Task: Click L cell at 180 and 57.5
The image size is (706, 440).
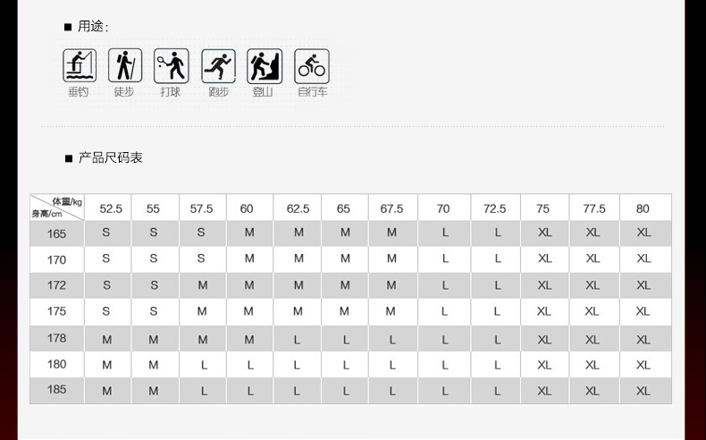Action: (x=203, y=365)
